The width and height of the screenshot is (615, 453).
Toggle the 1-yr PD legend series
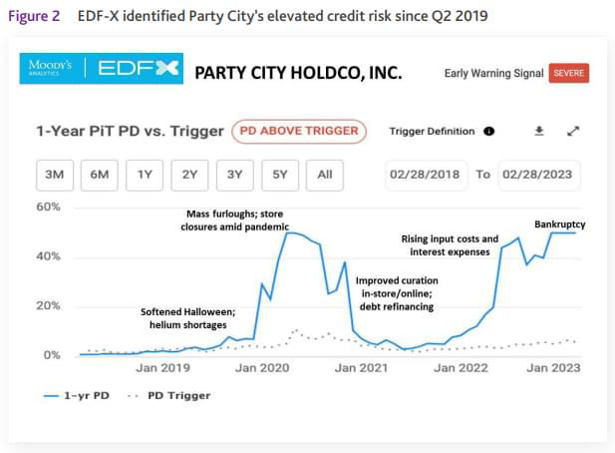point(79,395)
